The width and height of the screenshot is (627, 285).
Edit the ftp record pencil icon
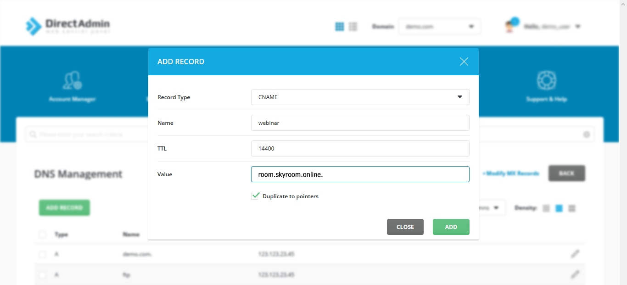point(575,274)
